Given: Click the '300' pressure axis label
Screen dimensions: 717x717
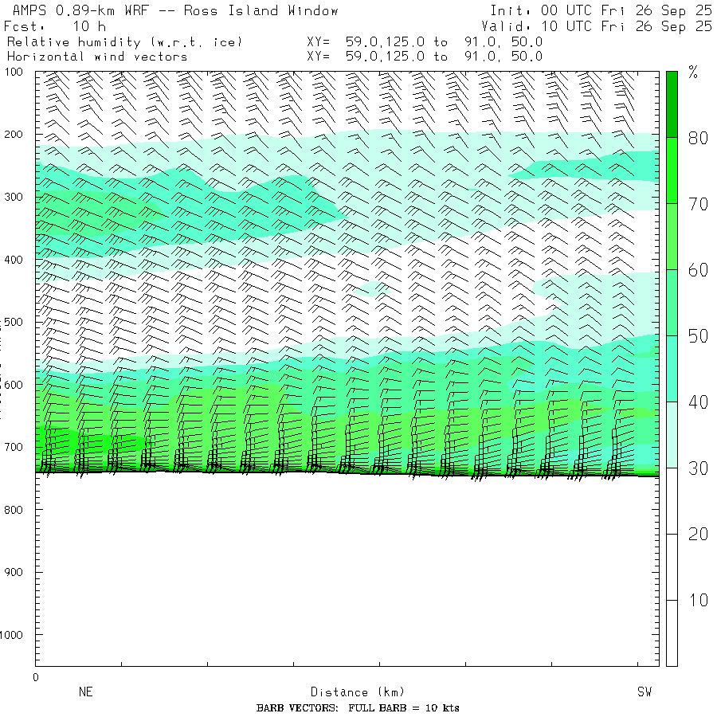Looking at the screenshot, I should point(14,197).
